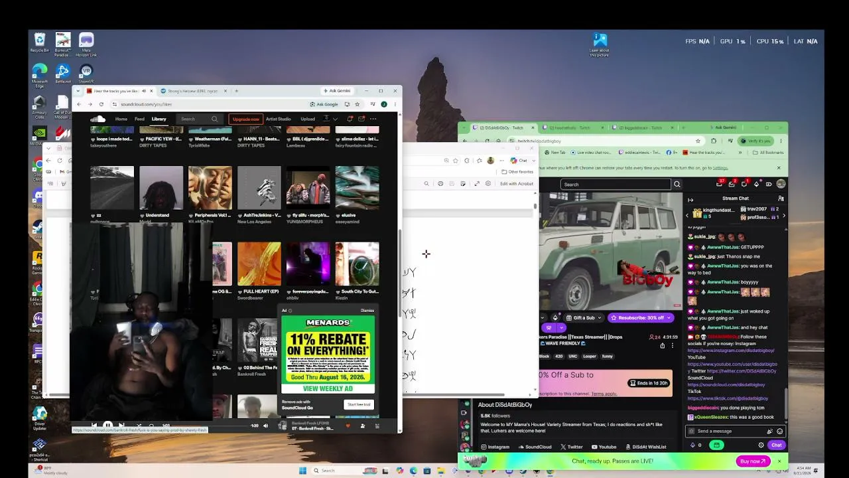Open the emote picker in Twitch chat
The width and height of the screenshot is (849, 478).
[779, 431]
